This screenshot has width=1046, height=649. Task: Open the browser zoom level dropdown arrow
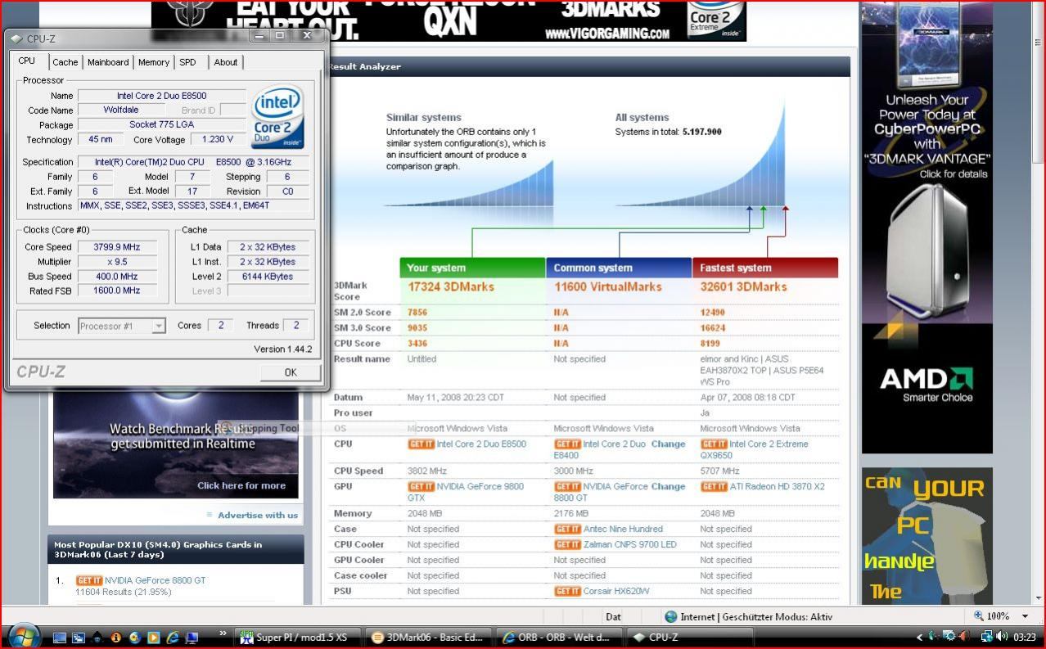[1025, 616]
